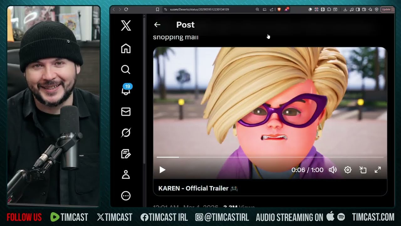Bookmark this page icon
This screenshot has width=401, height=226.
158,9
